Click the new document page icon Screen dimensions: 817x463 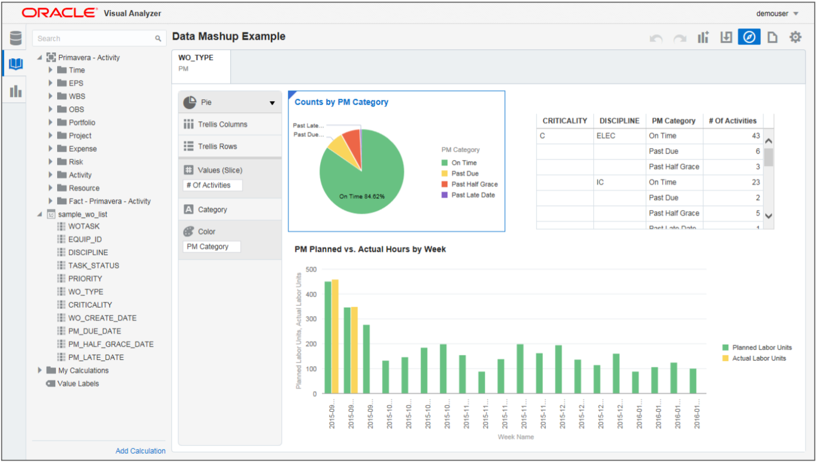[772, 38]
